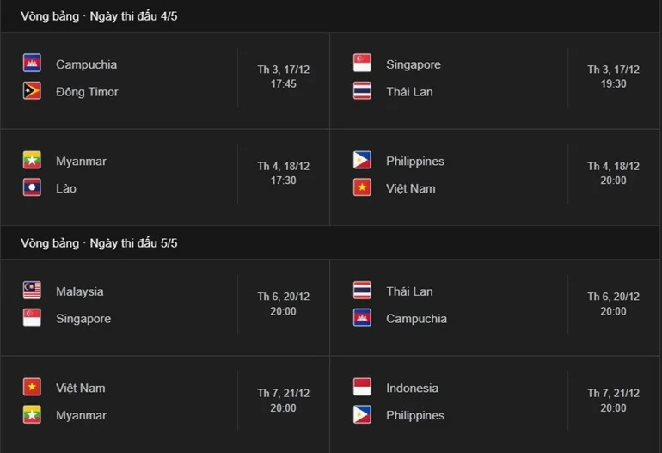
Task: Click Myanmar flag in the Lào match
Action: pyautogui.click(x=32, y=160)
